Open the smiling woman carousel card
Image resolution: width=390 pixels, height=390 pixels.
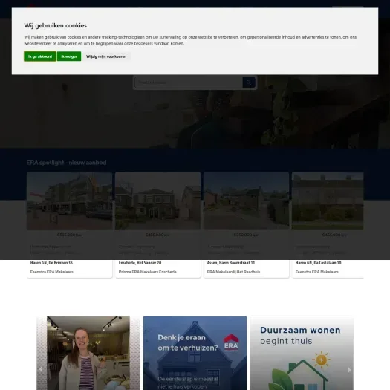[x=88, y=353]
